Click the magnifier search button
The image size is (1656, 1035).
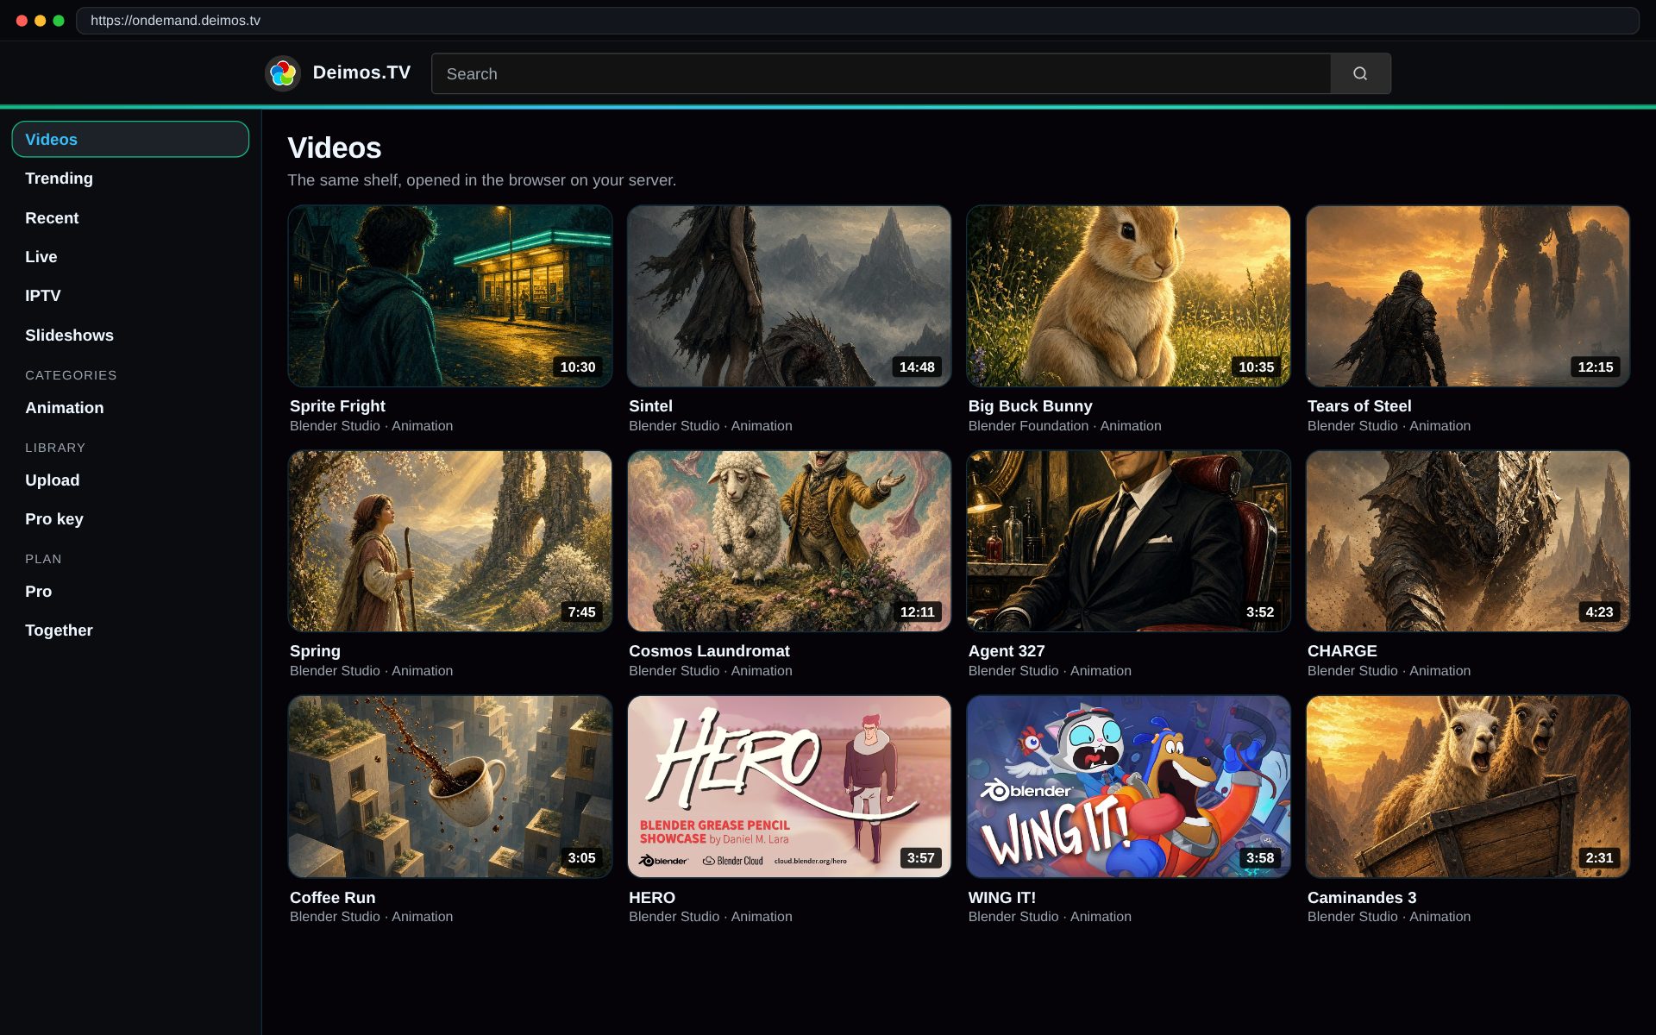1360,73
